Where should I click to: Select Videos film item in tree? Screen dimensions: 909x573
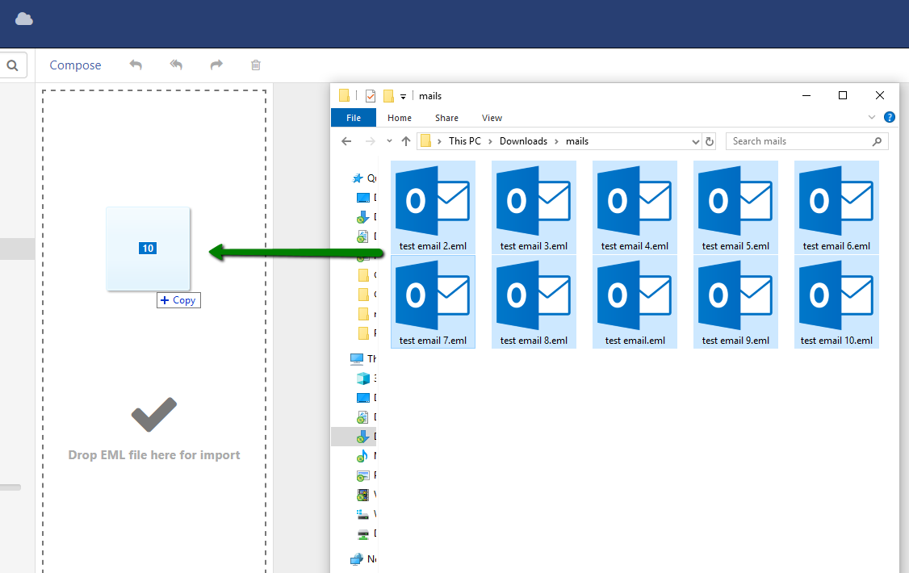[364, 495]
